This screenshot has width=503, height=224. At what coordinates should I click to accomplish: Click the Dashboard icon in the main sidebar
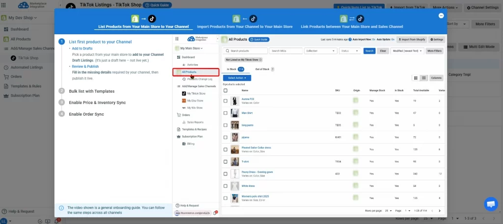coord(6,29)
